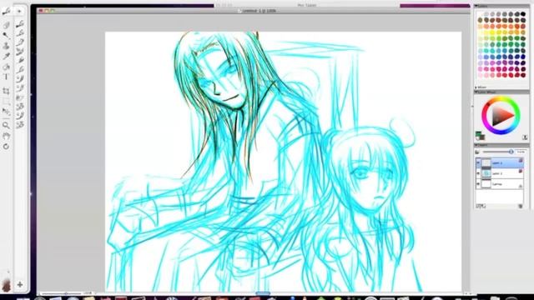Select the Magnifier zoom tool

click(6, 126)
